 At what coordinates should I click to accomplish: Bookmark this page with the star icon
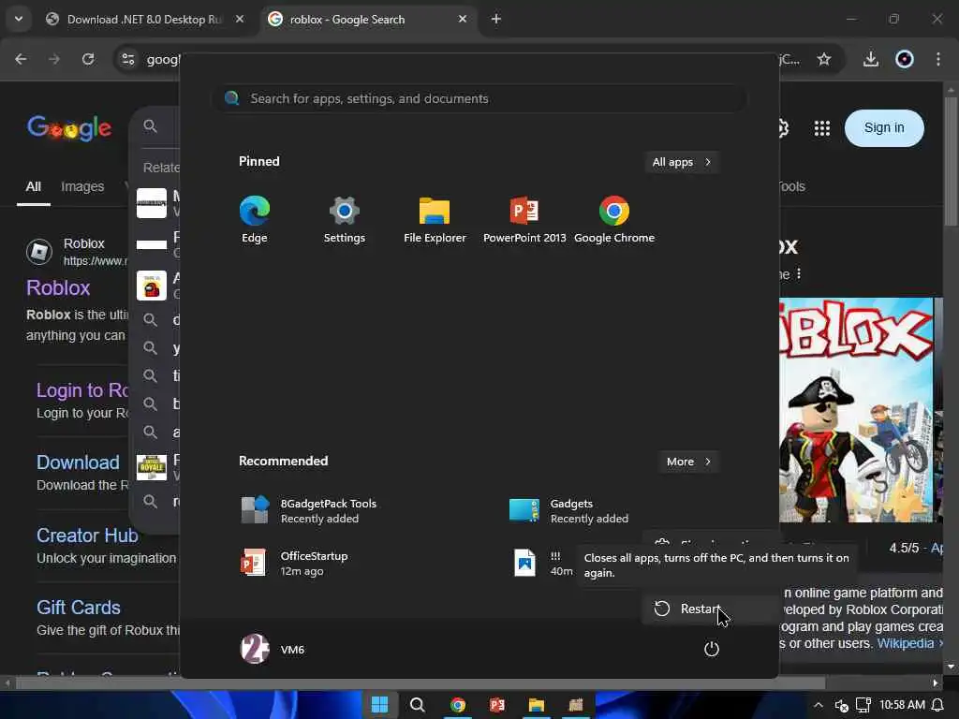(x=824, y=59)
